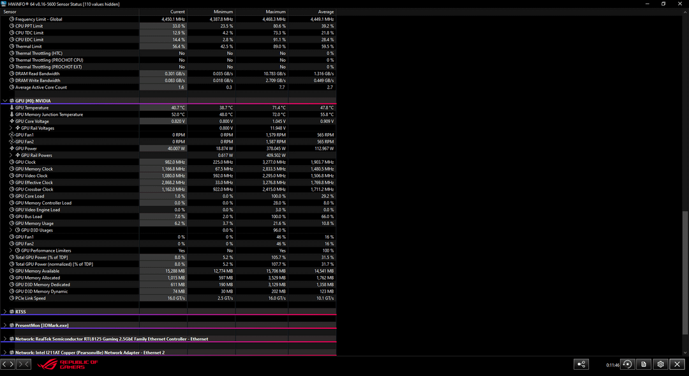Click the circle icon beside GPU Core Load
The width and height of the screenshot is (689, 376).
coord(12,196)
